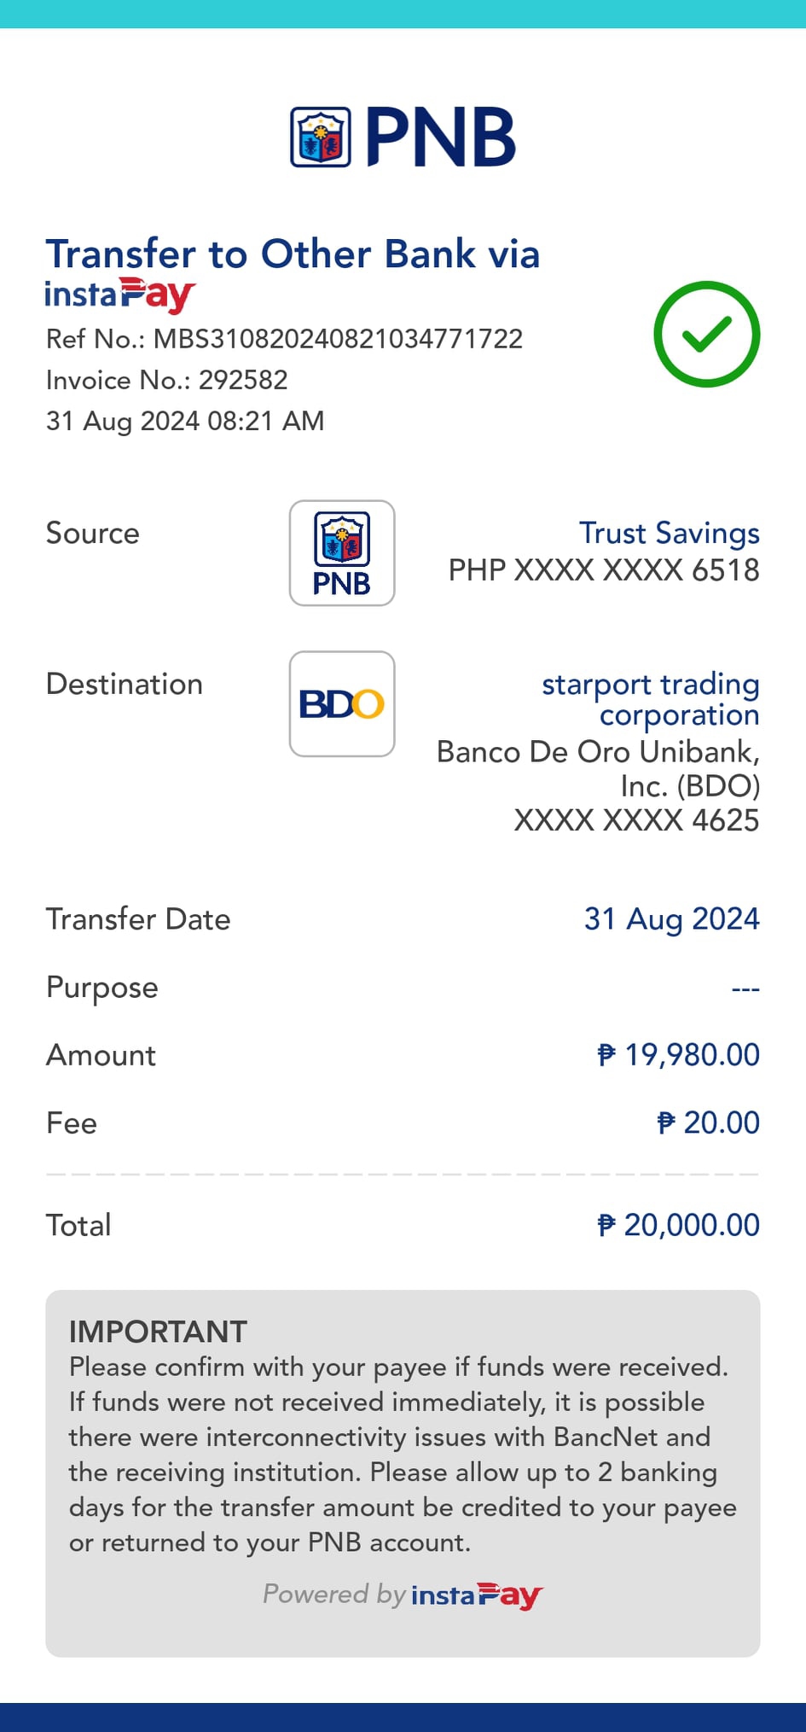Tap the InstaPay logo under the title
806x1732 pixels.
[x=120, y=295]
